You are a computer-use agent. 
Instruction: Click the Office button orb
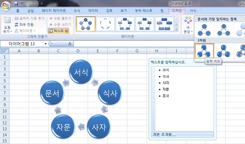click(6, 6)
